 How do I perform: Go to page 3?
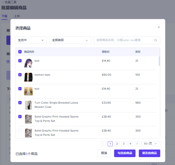click(124, 144)
